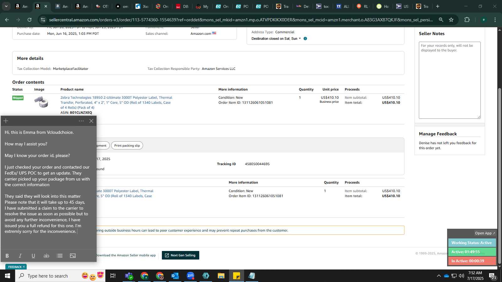
Task: Click the zoom magnifier in address bar
Action: pos(441,20)
